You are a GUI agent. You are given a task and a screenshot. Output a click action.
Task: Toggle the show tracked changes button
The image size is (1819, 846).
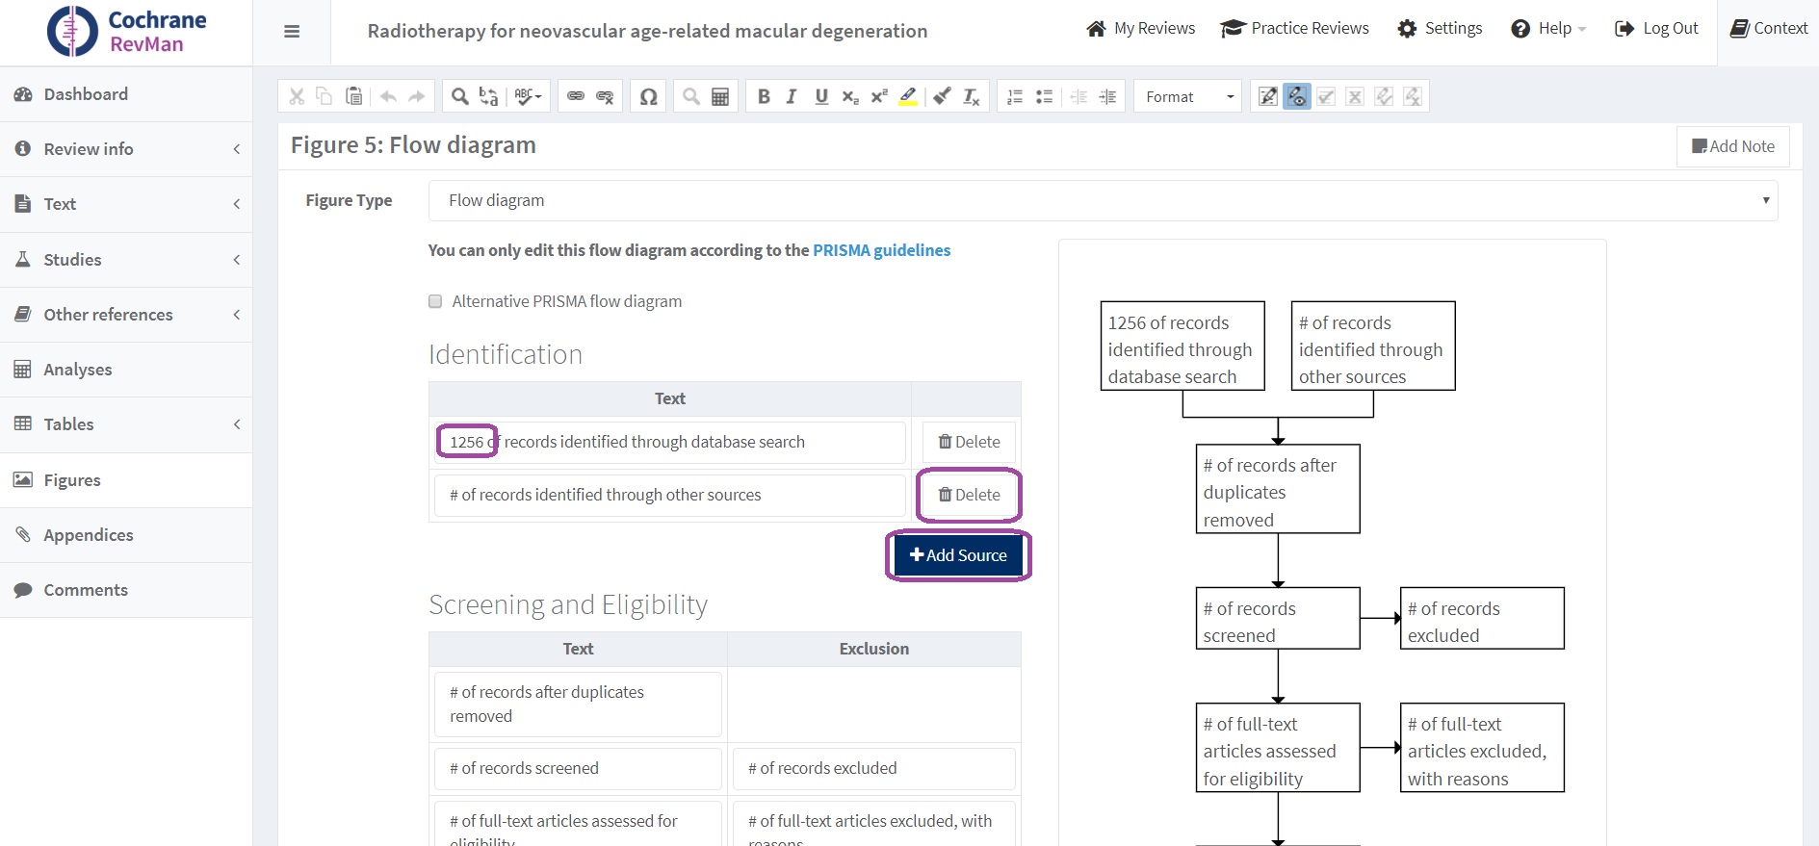pyautogui.click(x=1297, y=96)
